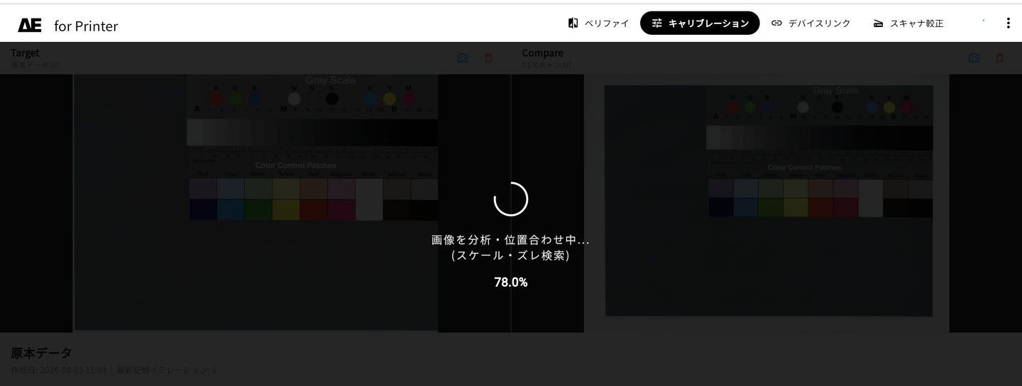Open the デバイスリンク tab

click(811, 23)
